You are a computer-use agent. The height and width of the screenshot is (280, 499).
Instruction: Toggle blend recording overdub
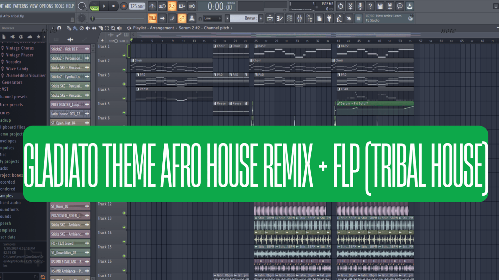pyautogui.click(x=182, y=6)
